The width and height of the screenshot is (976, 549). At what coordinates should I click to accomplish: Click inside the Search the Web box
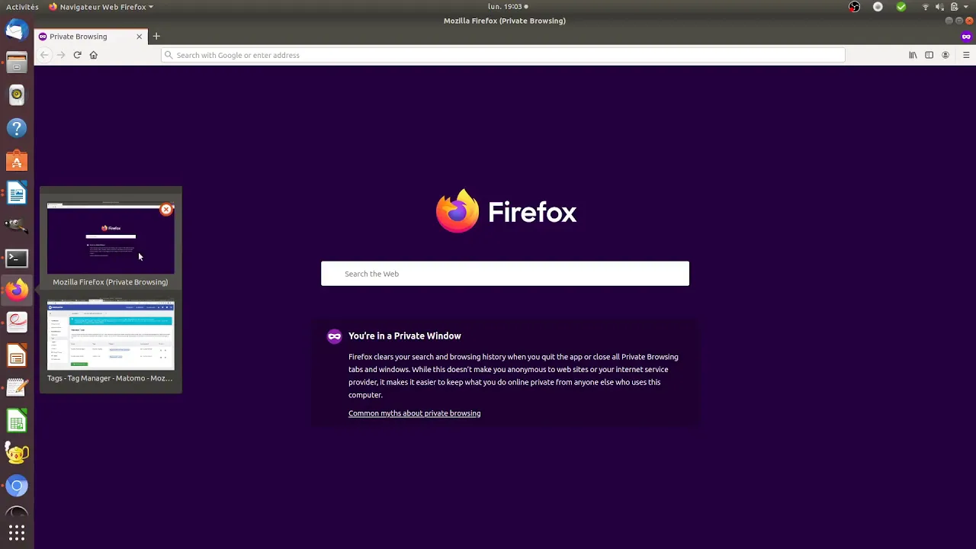pos(505,274)
